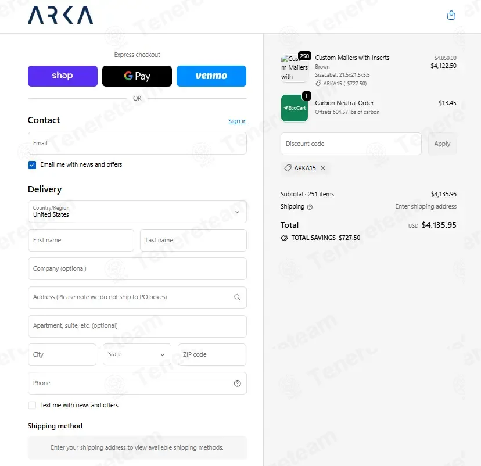Click the EcoCart product thumbnail

pyautogui.click(x=294, y=108)
